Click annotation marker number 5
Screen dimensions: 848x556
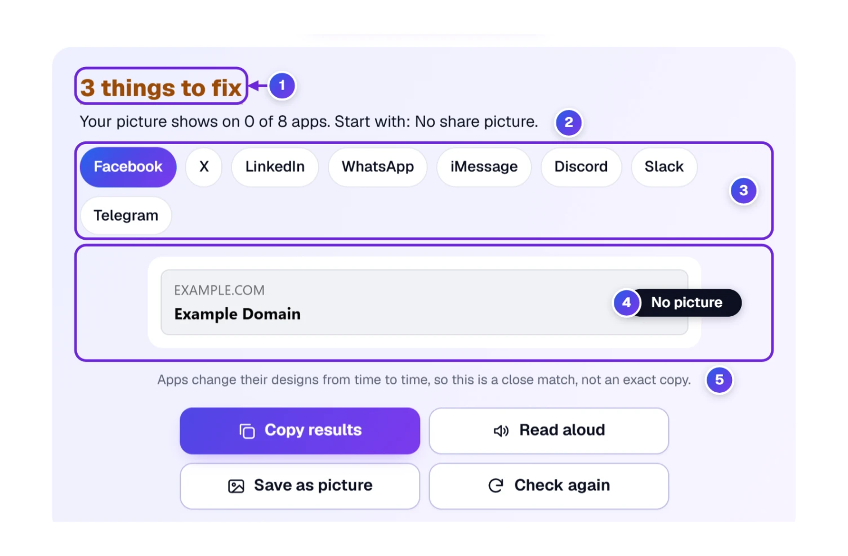(720, 380)
